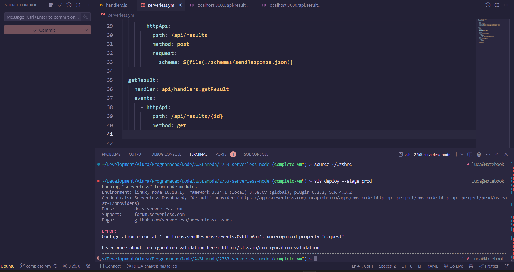Split the terminal
This screenshot has height=272, width=514.
pyautogui.click(x=470, y=154)
